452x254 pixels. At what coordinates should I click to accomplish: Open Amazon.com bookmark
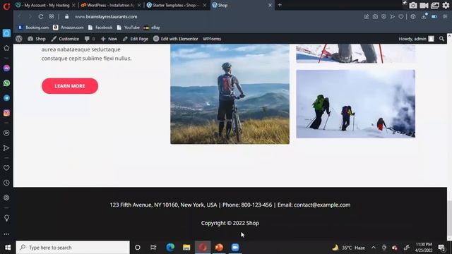coord(69,28)
